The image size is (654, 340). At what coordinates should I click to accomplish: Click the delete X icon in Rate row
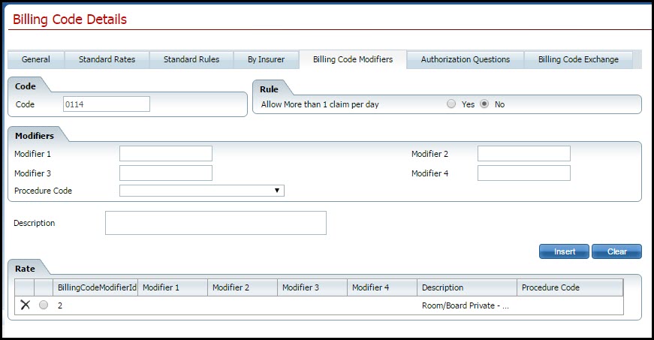coord(25,305)
